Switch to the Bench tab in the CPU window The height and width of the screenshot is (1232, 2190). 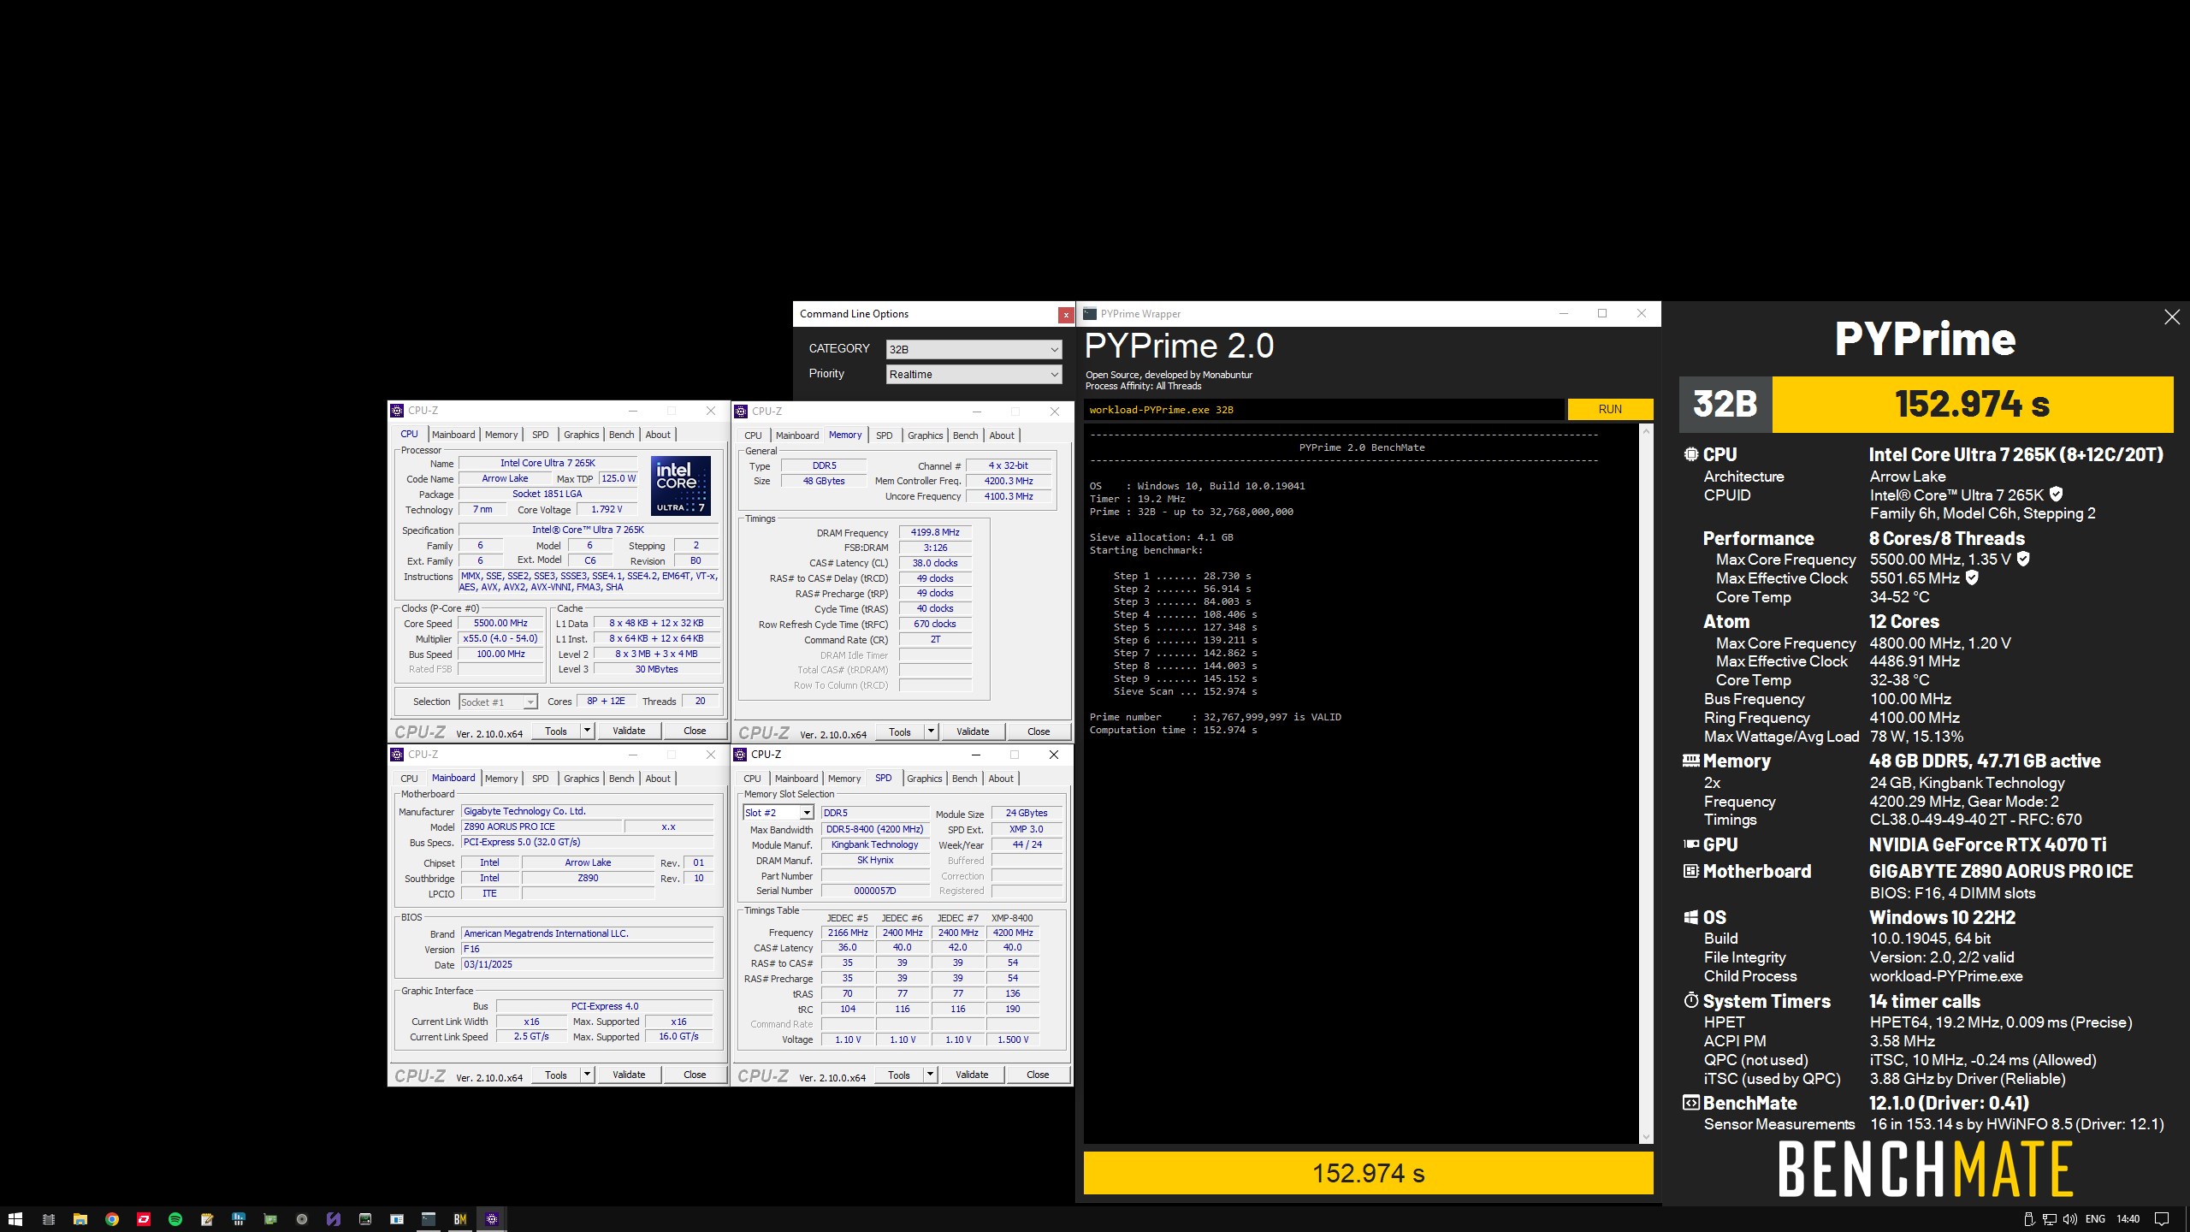tap(622, 435)
